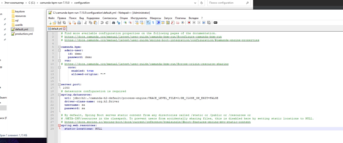
Task: Stop macro recording toolbar icon
Action: coord(194,23)
